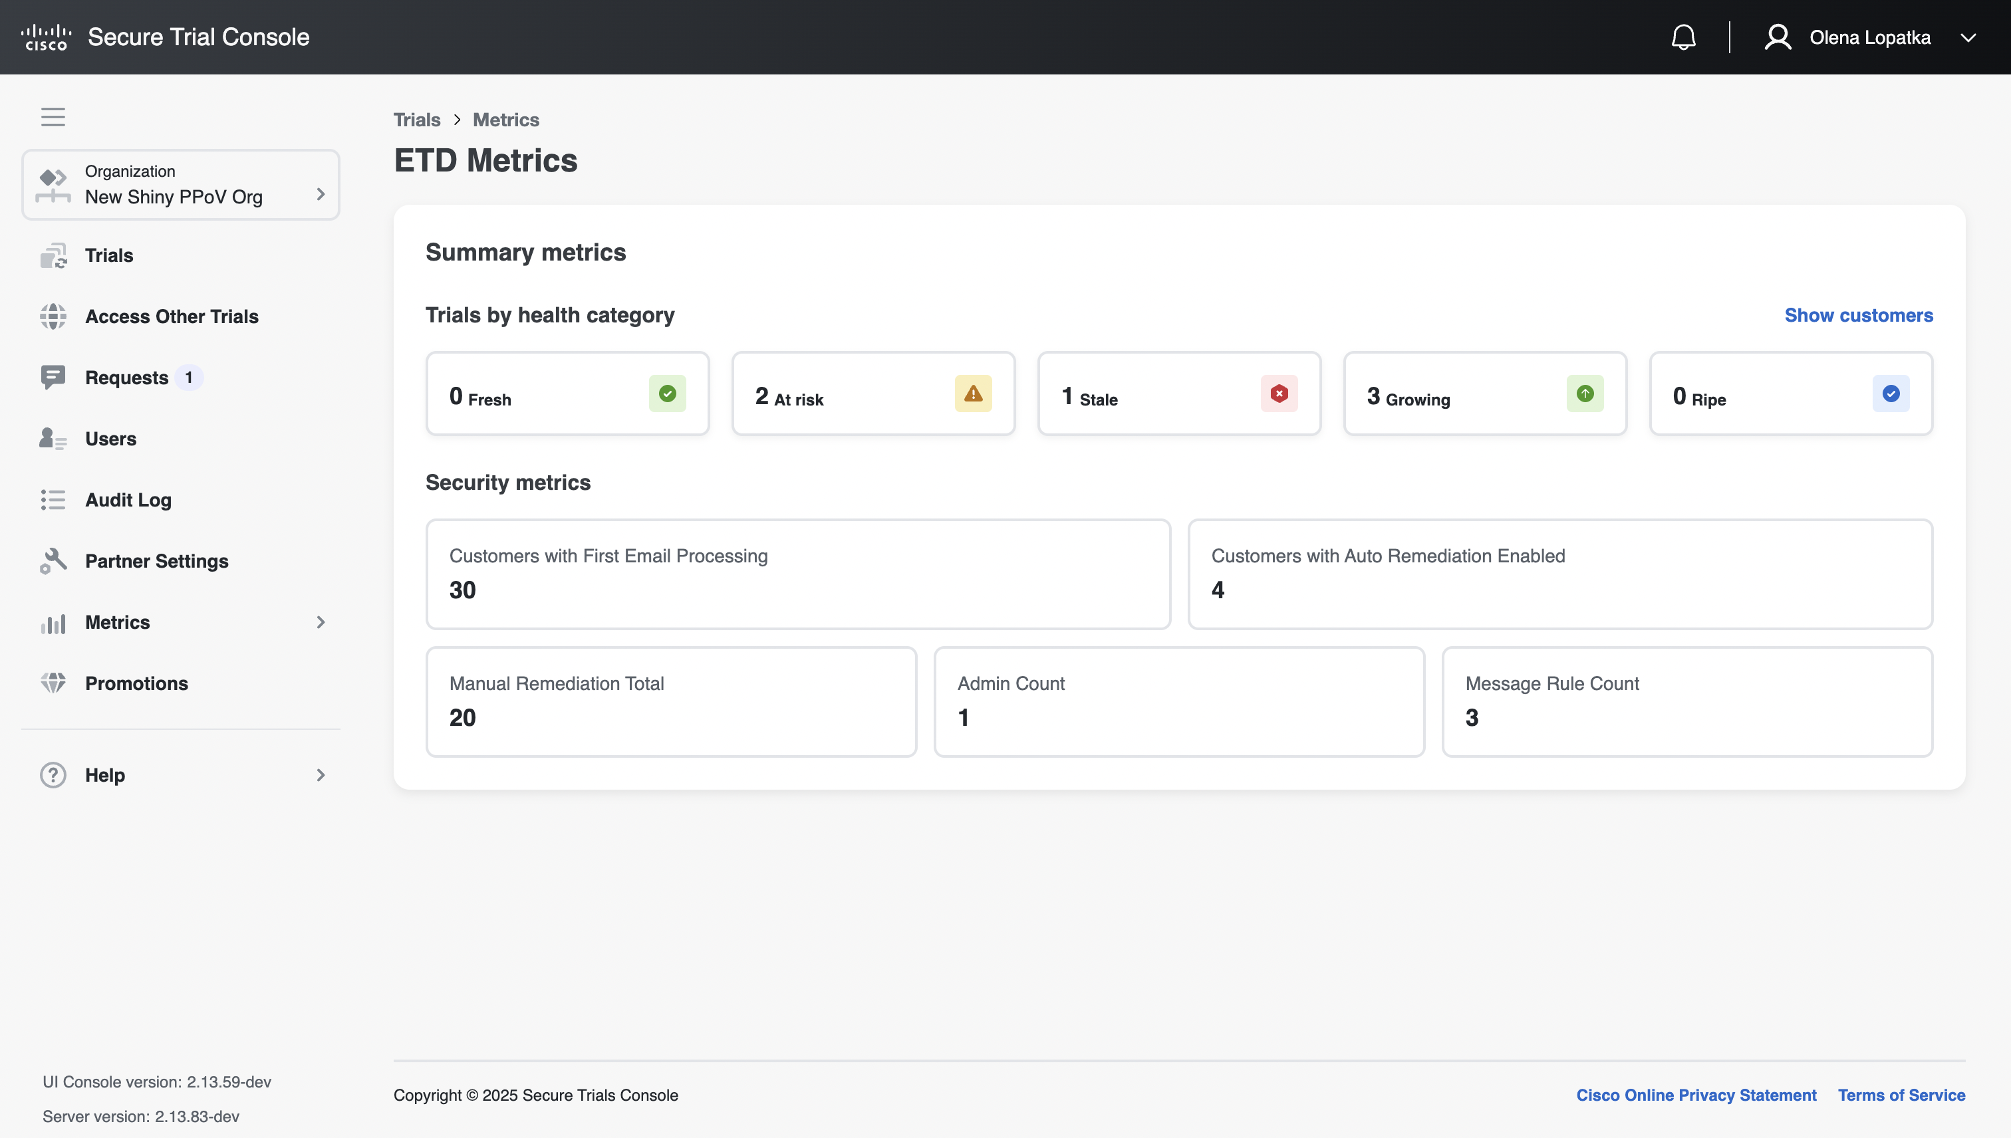This screenshot has height=1138, width=2011.
Task: Select the New Shiny PPoV Org selector
Action: click(x=181, y=185)
